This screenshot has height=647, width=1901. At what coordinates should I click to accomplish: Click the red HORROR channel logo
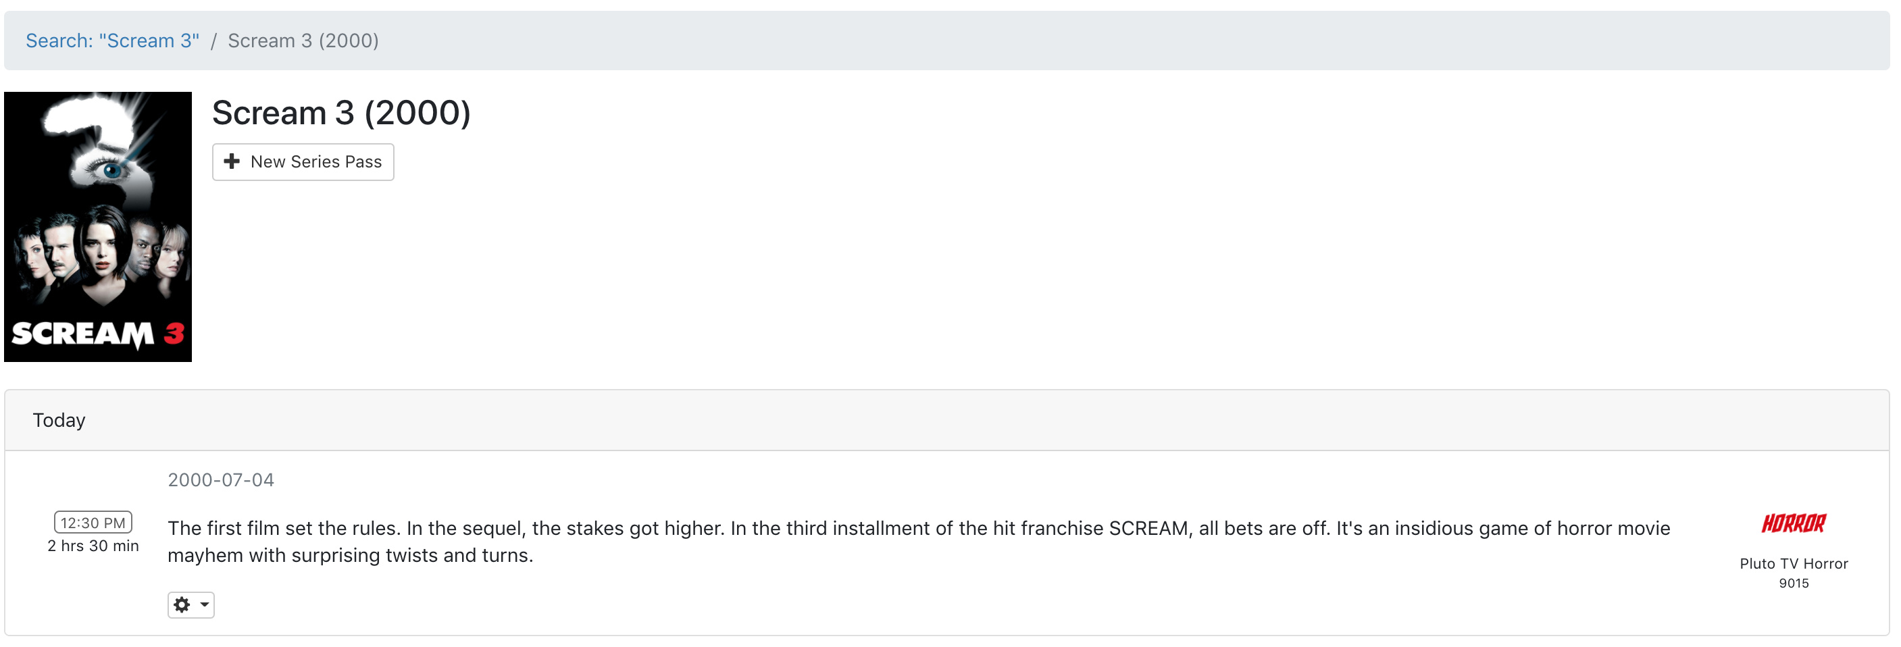[x=1792, y=524]
